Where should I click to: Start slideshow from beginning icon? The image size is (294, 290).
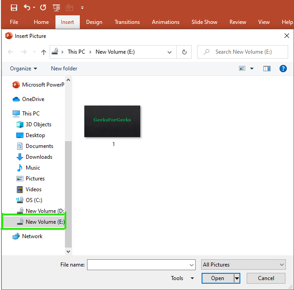(x=56, y=8)
